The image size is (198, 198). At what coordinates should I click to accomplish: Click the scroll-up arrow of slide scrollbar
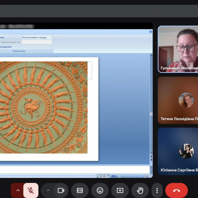pyautogui.click(x=151, y=55)
